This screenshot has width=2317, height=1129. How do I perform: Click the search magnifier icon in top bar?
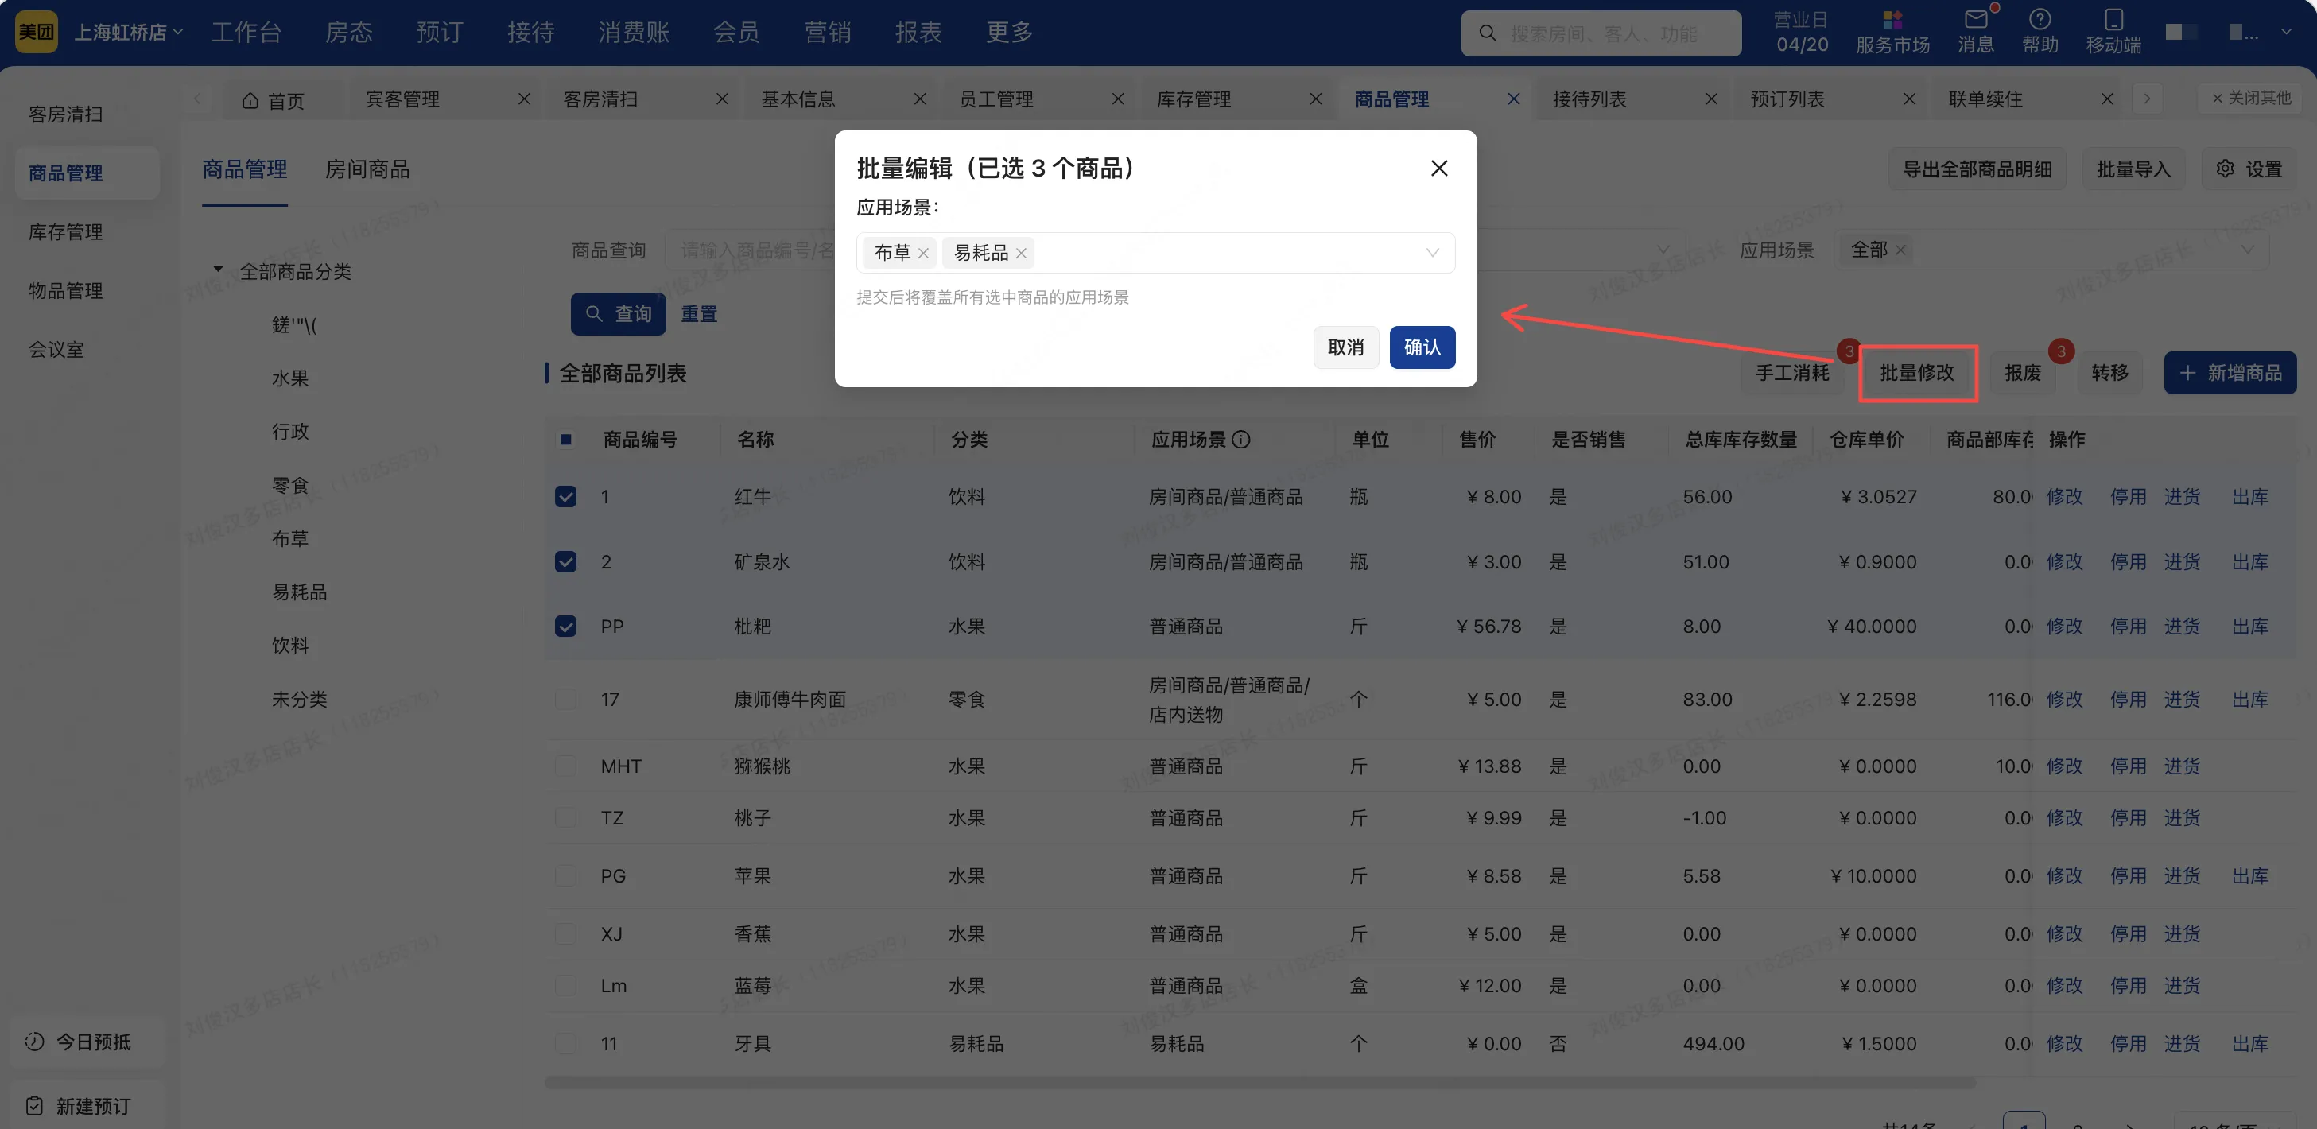click(1488, 33)
